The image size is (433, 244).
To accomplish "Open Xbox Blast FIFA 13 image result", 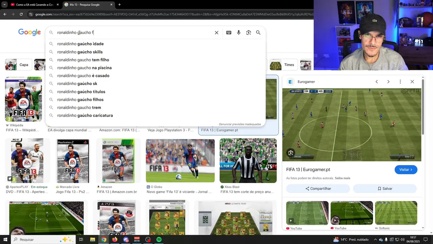I will coord(248,161).
